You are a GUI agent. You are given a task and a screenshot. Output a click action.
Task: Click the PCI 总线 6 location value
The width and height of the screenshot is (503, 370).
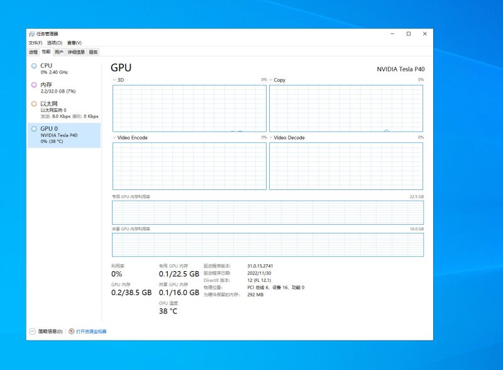276,288
